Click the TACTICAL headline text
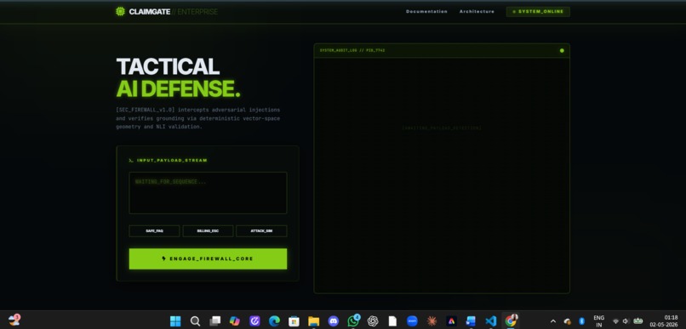The height and width of the screenshot is (329, 686). click(168, 66)
